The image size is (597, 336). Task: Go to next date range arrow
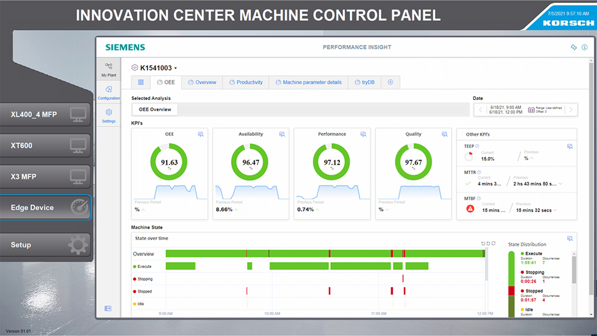point(571,110)
